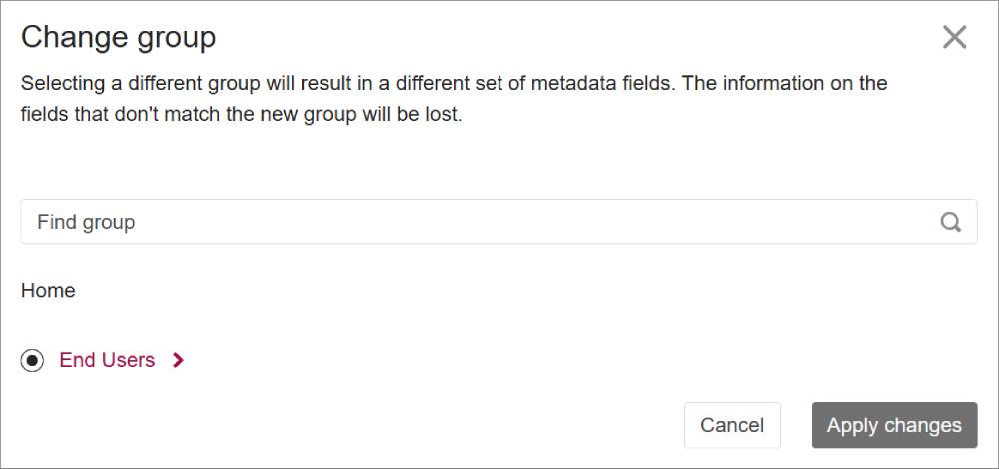Screen dimensions: 999x469
Task: Click the magnifying glass search icon
Action: 951,222
